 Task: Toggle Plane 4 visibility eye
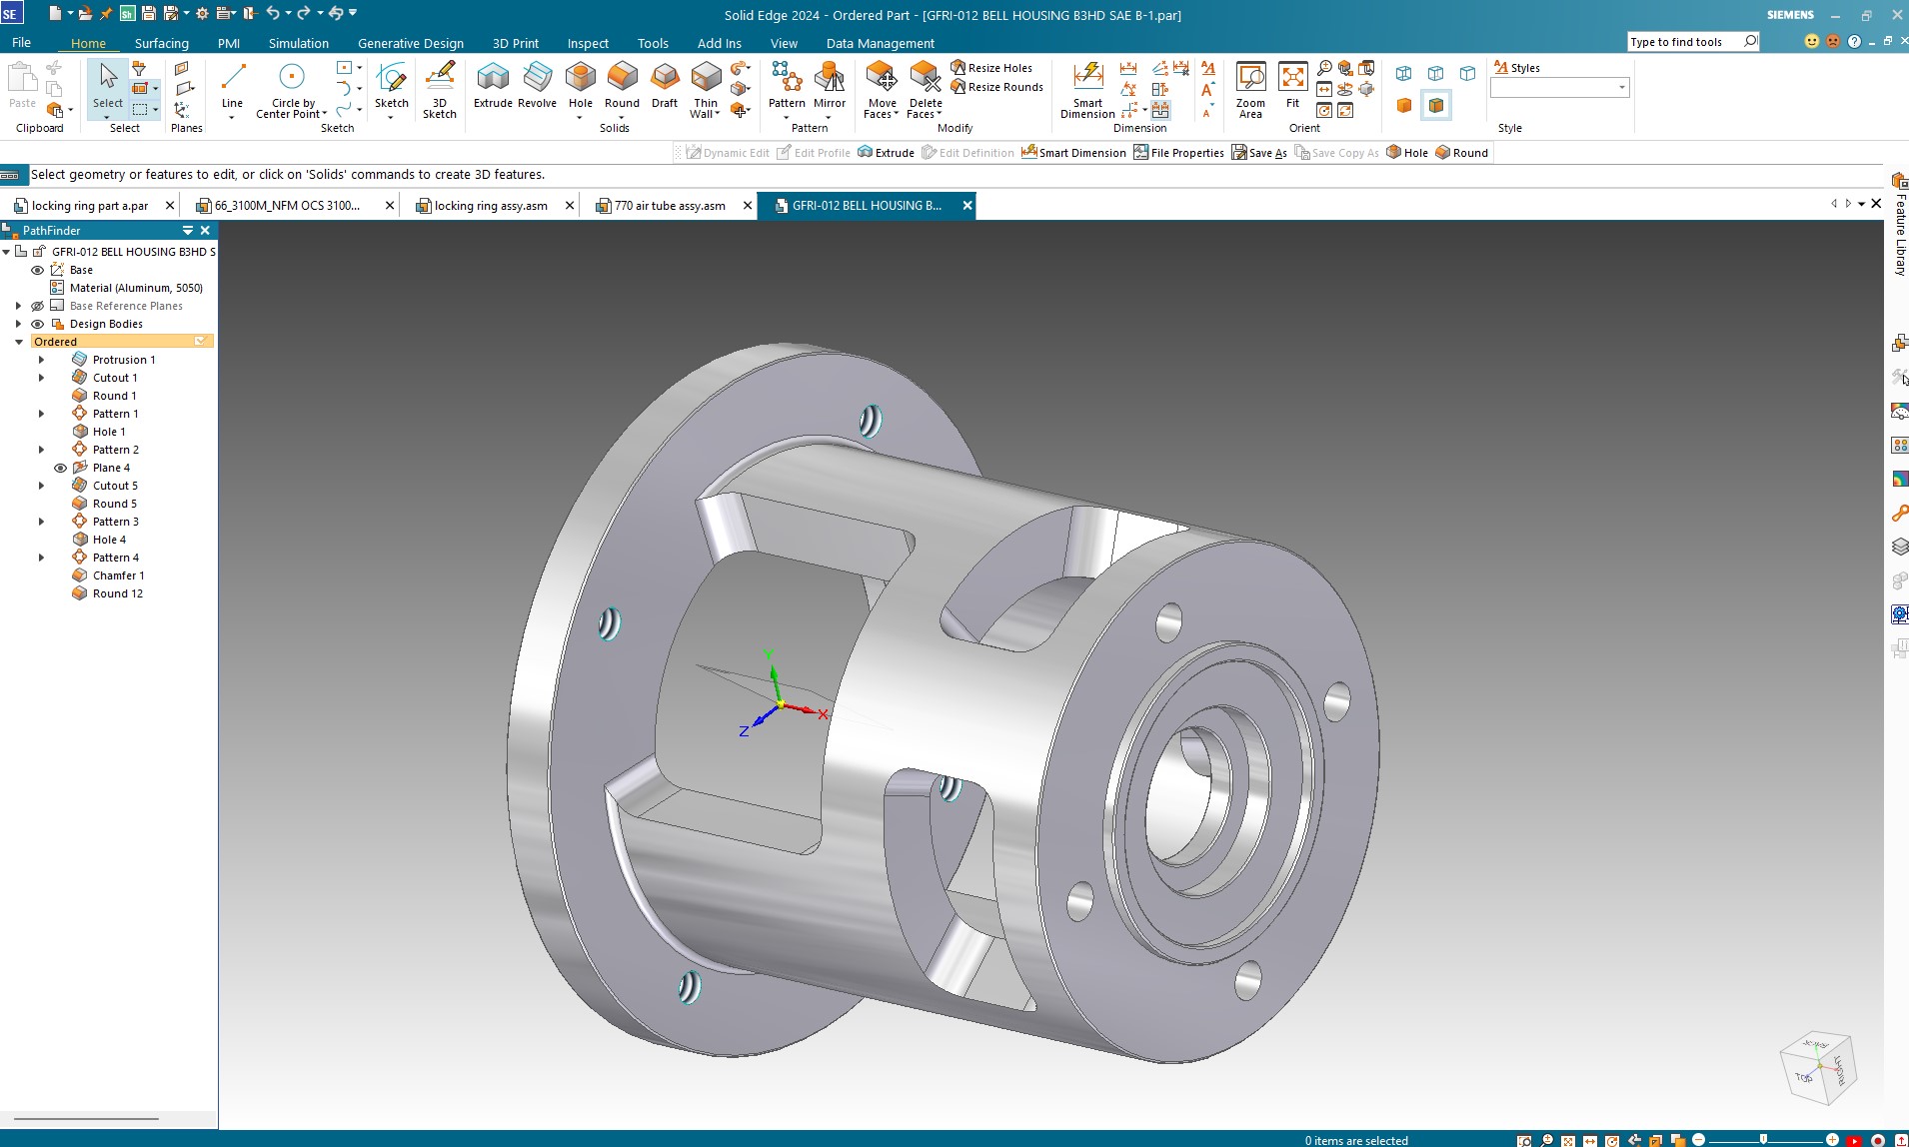pyautogui.click(x=60, y=468)
